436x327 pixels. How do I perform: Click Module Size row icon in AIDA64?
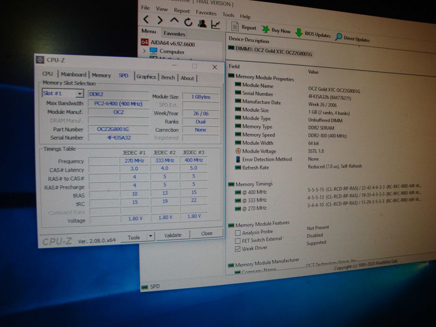coord(238,109)
